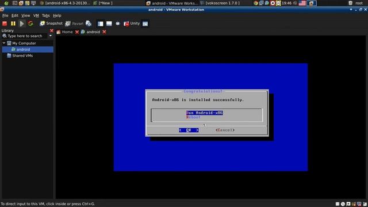368x207 pixels.
Task: Click the grey power on play icon
Action: coord(22,24)
